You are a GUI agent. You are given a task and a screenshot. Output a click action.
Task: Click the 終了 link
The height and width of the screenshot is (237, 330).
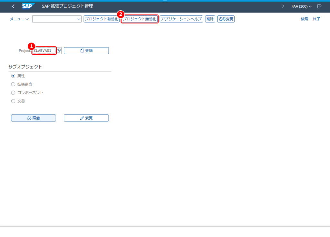click(316, 19)
